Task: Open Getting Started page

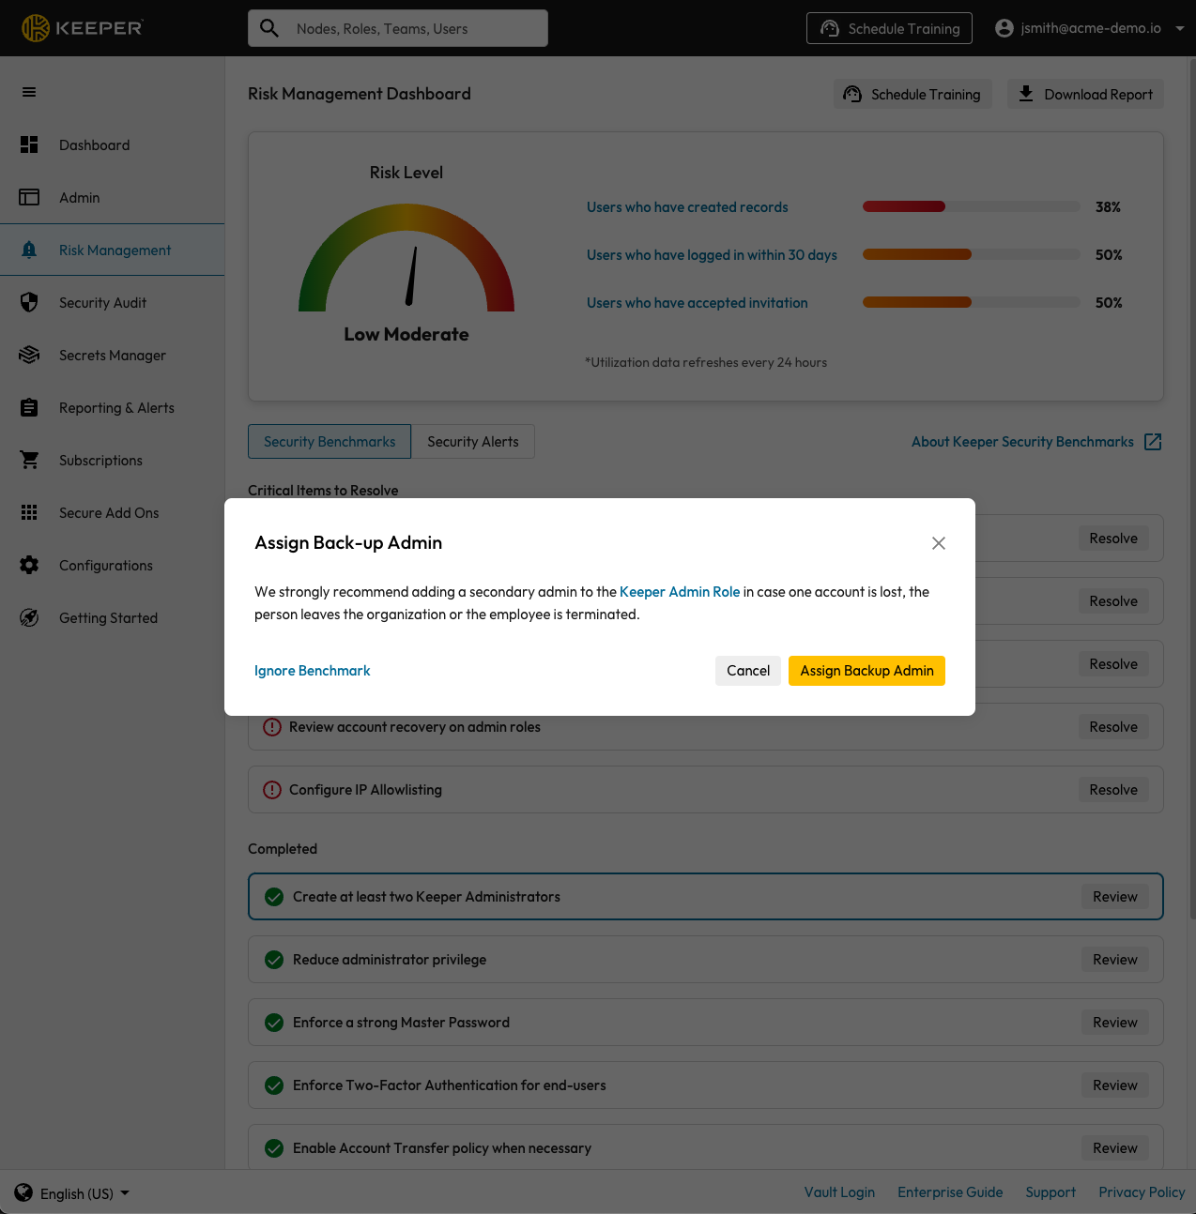Action: [113, 617]
